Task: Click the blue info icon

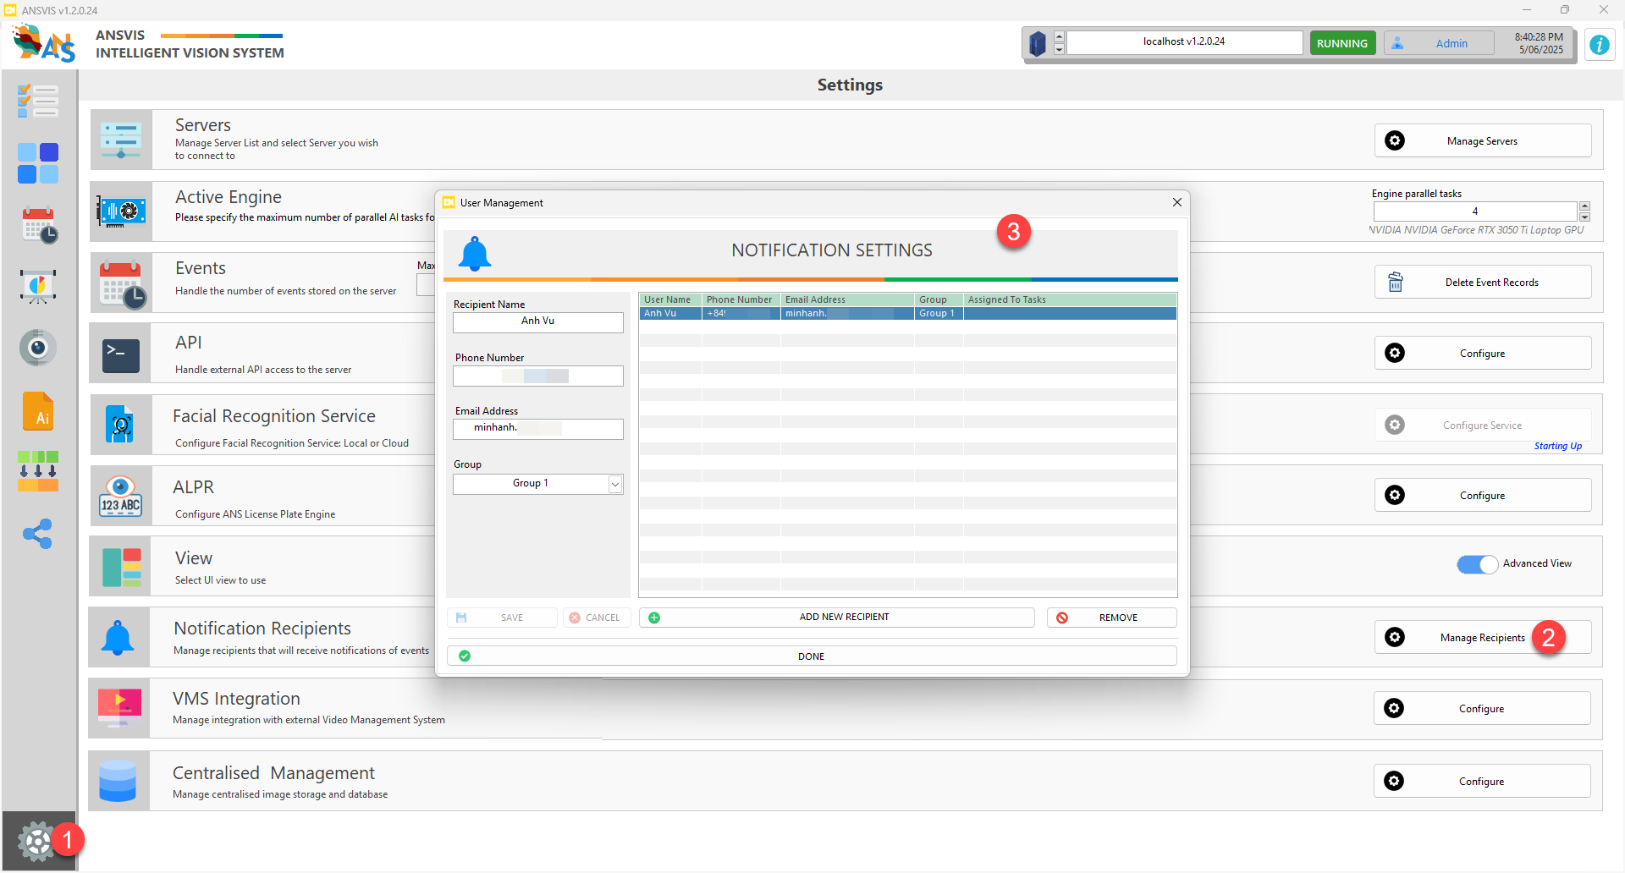Action: click(1599, 44)
